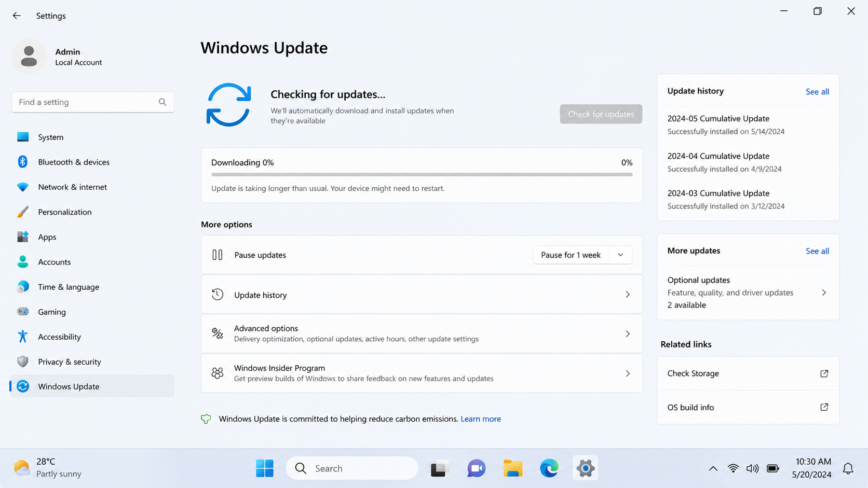
Task: Click the Wi-Fi icon in system tray
Action: click(733, 468)
